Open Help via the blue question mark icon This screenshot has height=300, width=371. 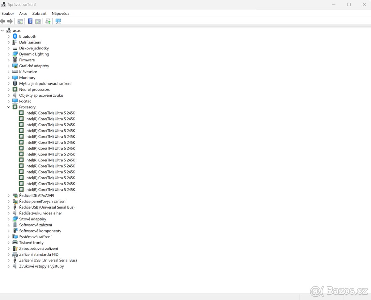pyautogui.click(x=30, y=21)
